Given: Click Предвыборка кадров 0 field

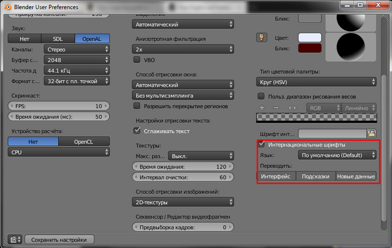Looking at the screenshot, I should [x=183, y=227].
